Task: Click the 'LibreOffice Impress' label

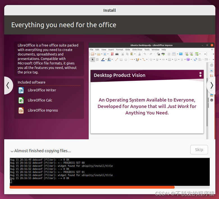Action: click(43, 110)
